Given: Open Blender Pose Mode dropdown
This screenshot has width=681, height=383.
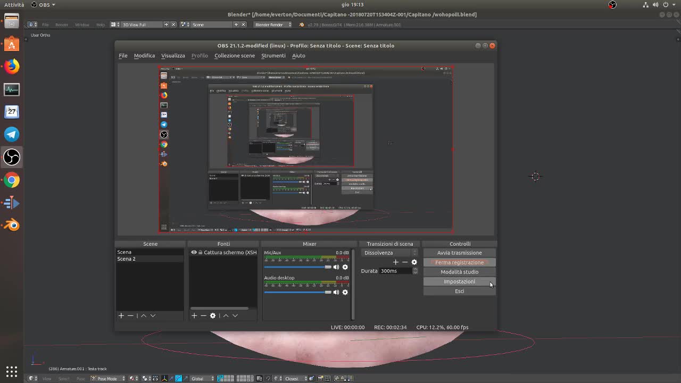Looking at the screenshot, I should click(108, 378).
